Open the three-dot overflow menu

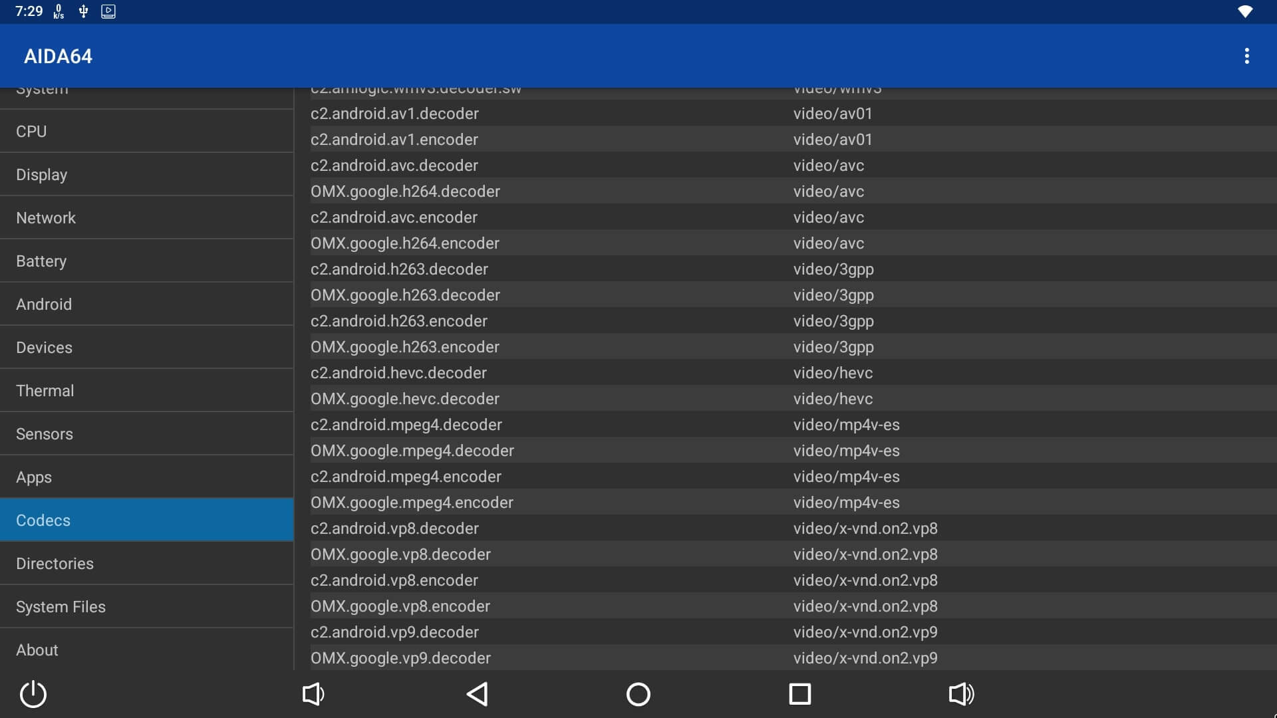[1246, 56]
